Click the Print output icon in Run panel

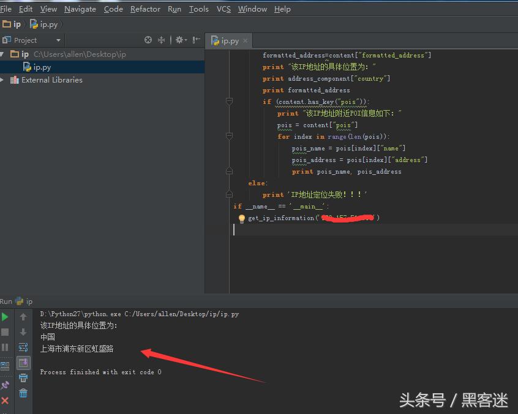[23, 378]
